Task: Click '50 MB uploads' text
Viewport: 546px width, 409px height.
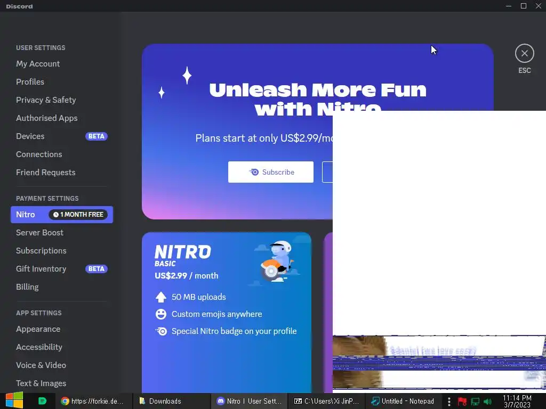Action: point(198,297)
